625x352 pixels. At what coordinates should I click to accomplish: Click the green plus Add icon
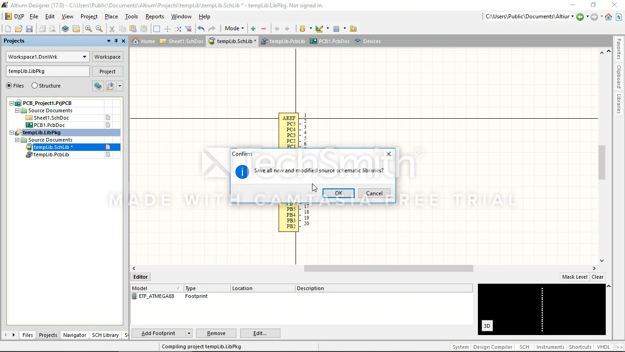253,29
